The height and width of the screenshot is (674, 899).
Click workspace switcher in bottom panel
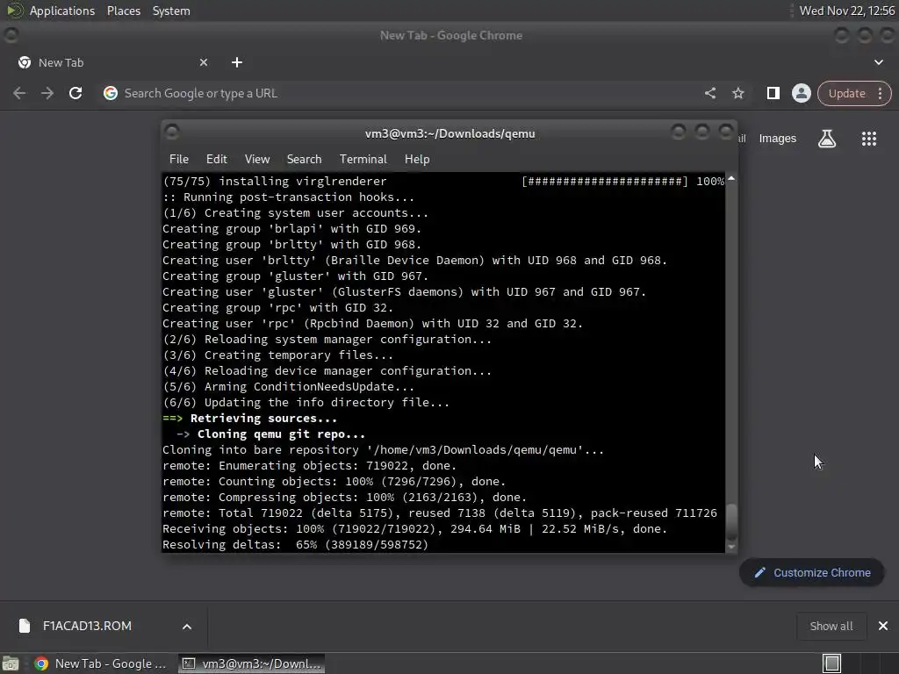831,663
